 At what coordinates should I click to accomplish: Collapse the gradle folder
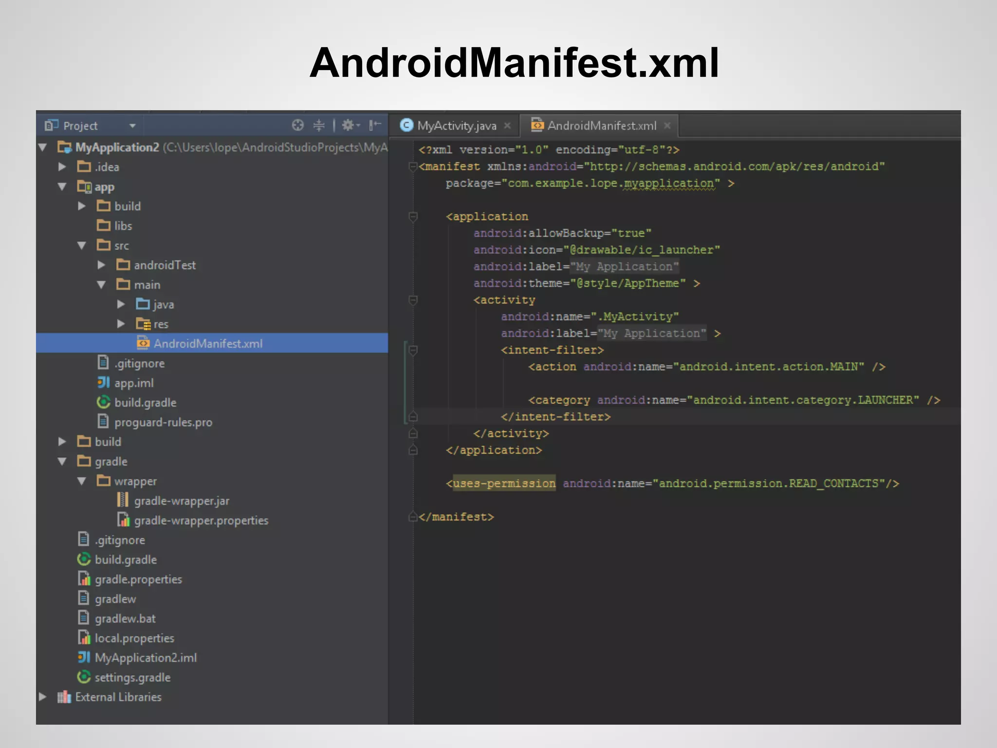tap(62, 461)
